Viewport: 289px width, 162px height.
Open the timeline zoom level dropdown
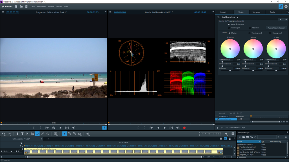pyautogui.click(x=214, y=157)
